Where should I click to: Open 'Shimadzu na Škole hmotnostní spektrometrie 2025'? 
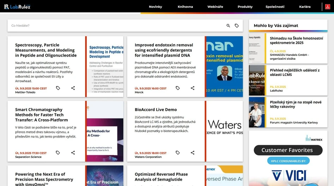pos(296,40)
